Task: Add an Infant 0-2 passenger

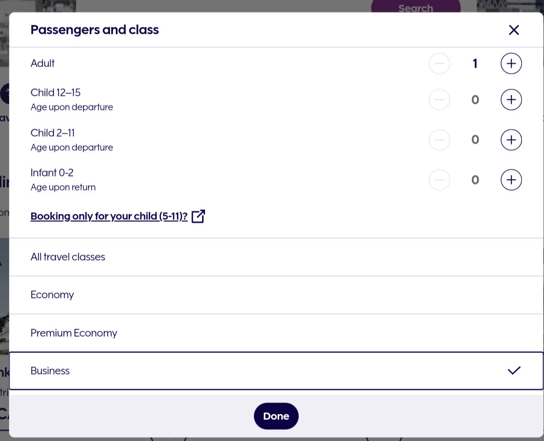Action: pos(511,180)
